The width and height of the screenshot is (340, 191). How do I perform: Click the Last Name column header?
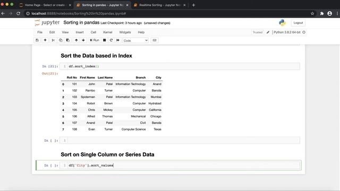click(105, 77)
